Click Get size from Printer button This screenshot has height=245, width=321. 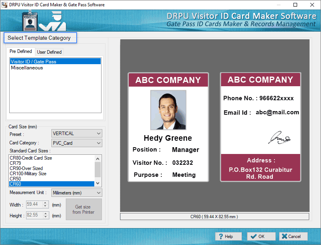point(84,209)
